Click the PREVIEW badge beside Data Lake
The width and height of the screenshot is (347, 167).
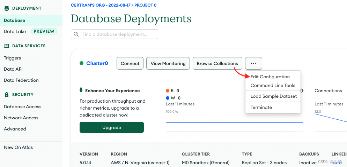(44, 31)
